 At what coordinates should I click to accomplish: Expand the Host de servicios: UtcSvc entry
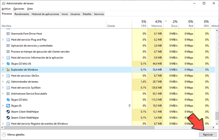[3, 75]
